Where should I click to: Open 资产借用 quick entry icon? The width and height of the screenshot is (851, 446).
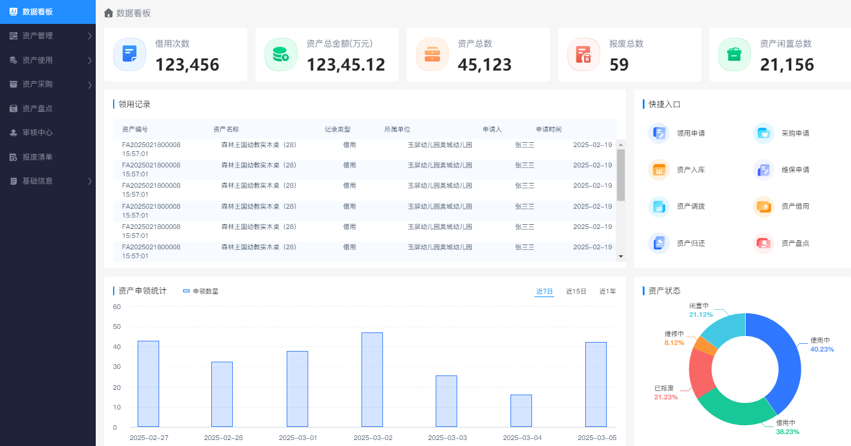coord(764,207)
